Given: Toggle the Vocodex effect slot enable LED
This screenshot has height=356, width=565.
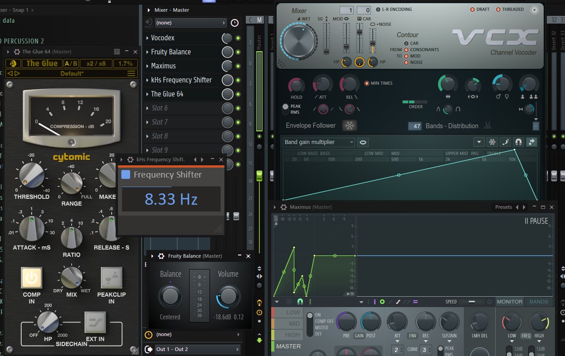Looking at the screenshot, I should [x=238, y=38].
